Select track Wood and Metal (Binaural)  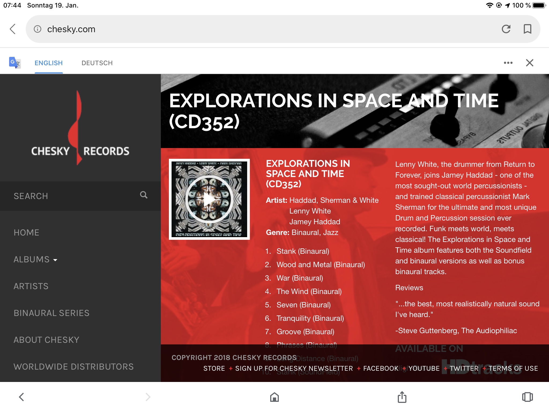321,265
